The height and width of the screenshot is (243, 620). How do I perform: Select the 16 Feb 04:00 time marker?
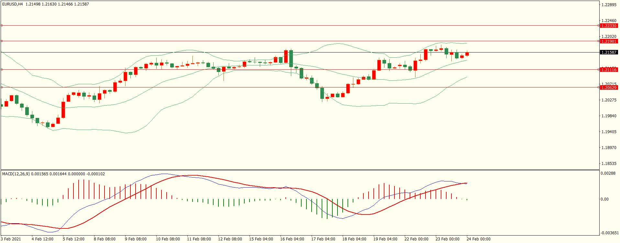(x=292, y=239)
